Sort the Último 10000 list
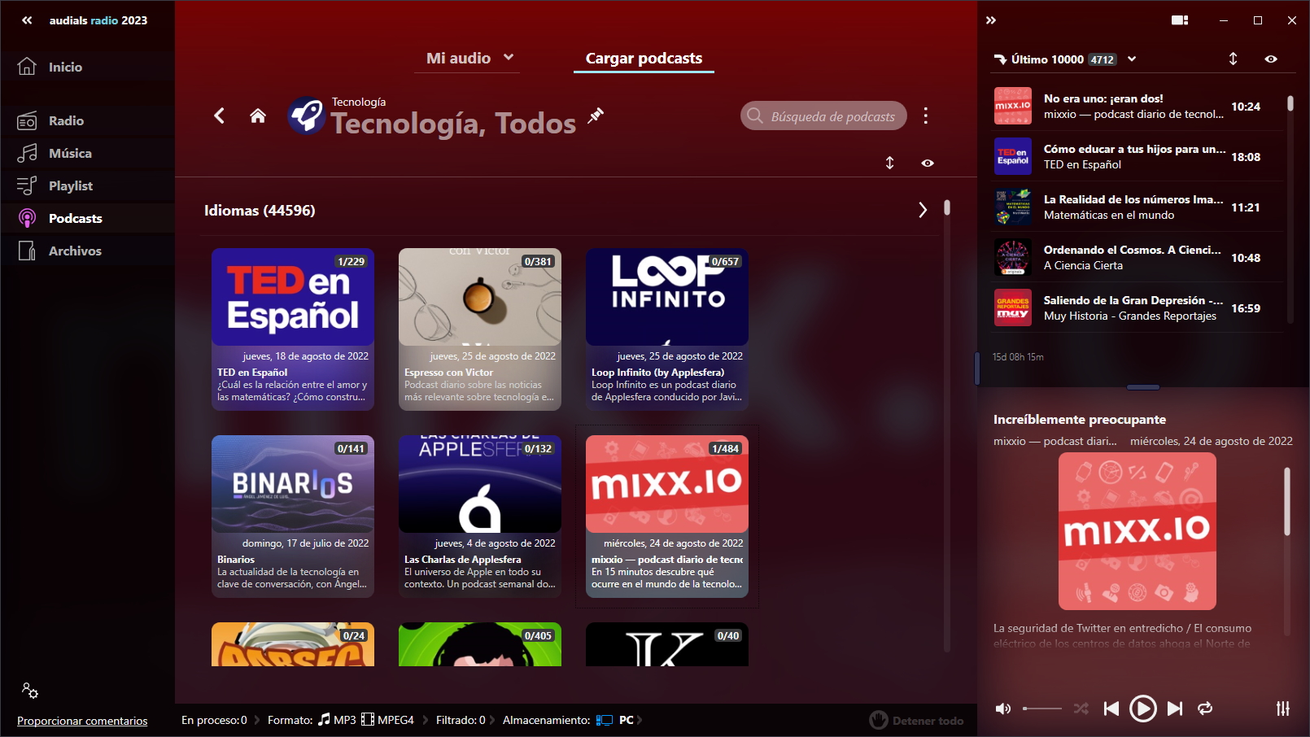 [1233, 59]
